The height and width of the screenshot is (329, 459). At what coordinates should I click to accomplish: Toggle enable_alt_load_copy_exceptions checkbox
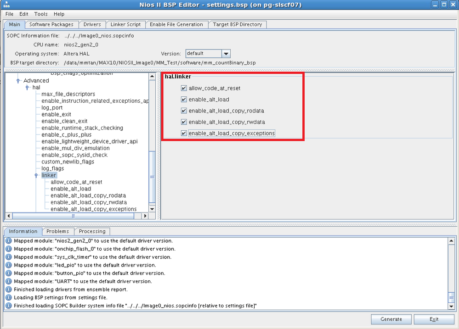coord(184,134)
